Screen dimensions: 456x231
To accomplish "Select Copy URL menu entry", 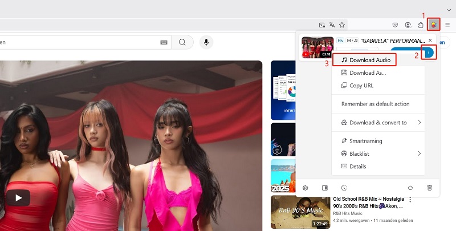I will pos(378,86).
